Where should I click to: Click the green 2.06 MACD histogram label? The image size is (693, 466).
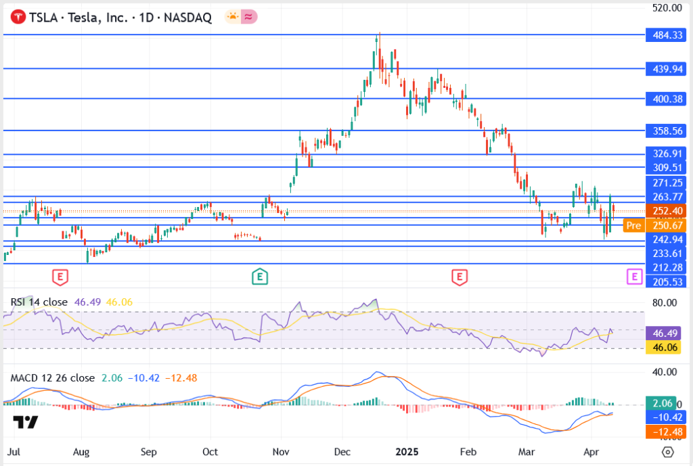pos(665,404)
